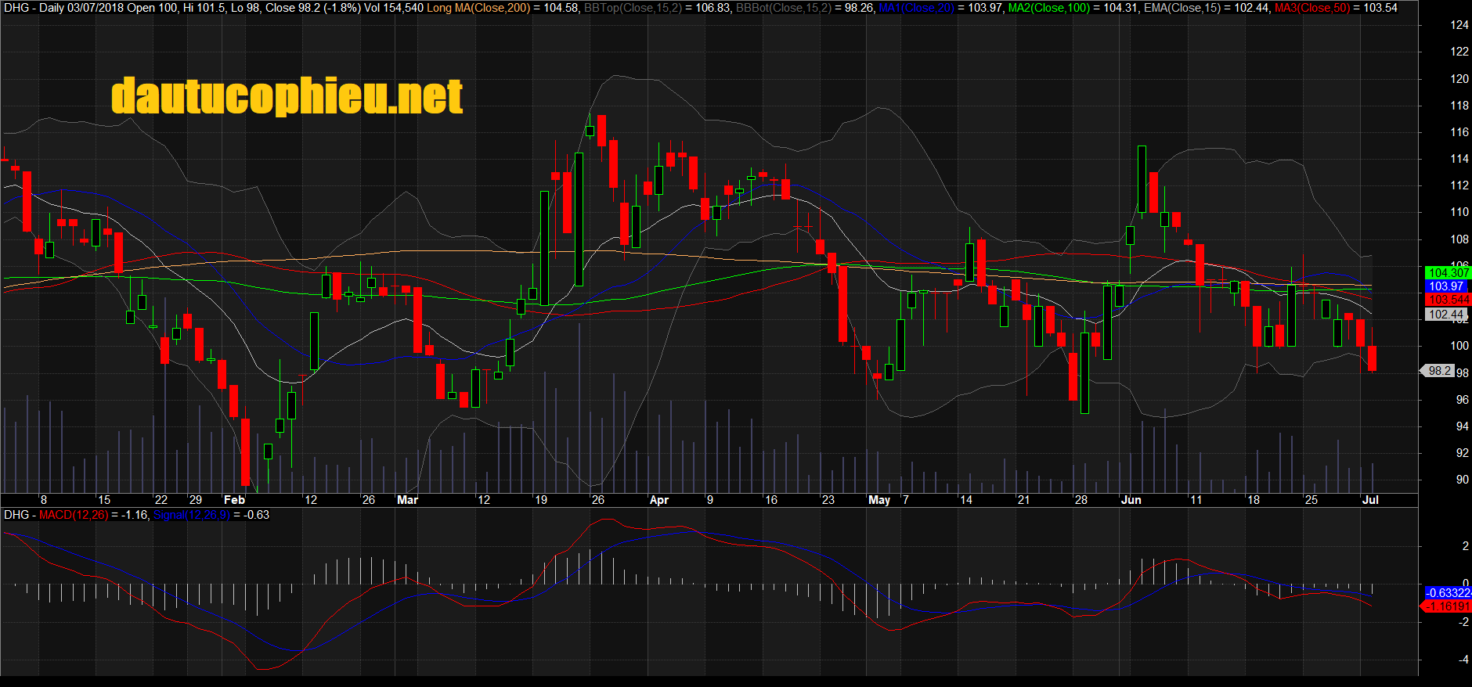
Task: Select the 98.2 last close price marker
Action: (1439, 371)
